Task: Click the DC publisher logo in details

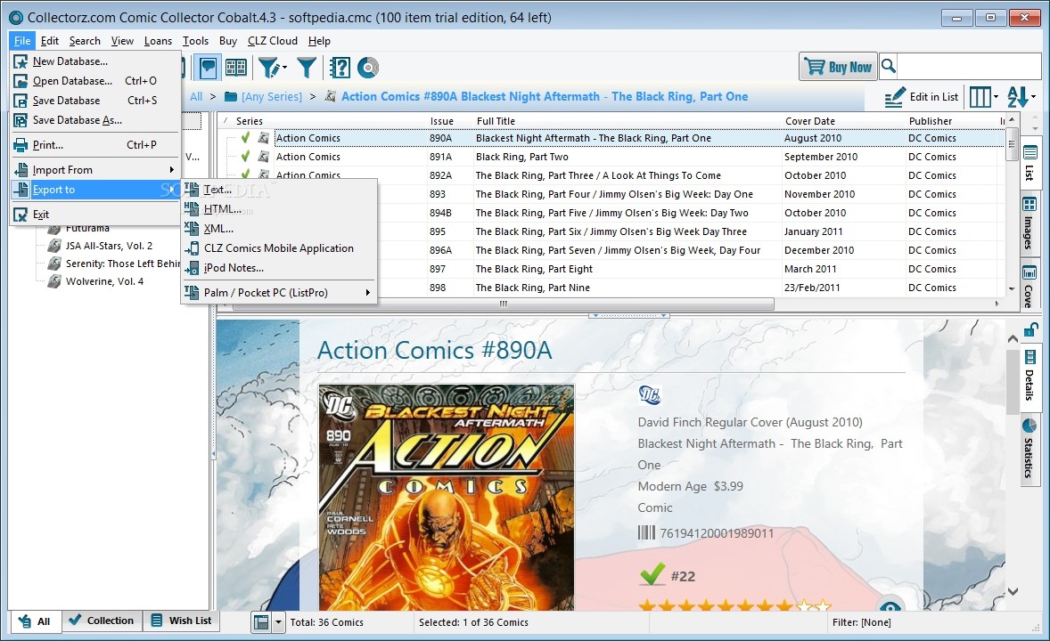Action: [x=650, y=395]
